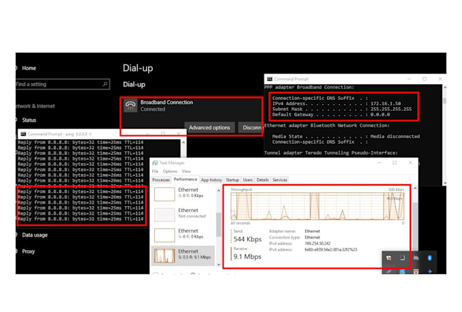Screen dimensions: 462x312
Task: Click the scrollbar up arrow in the ping Command Prompt
Action: coord(183,143)
